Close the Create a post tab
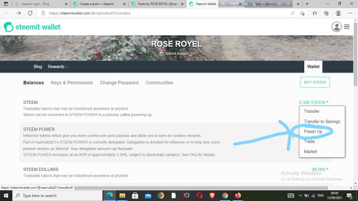Screen dimensions: 358x201 (x=124, y=4)
